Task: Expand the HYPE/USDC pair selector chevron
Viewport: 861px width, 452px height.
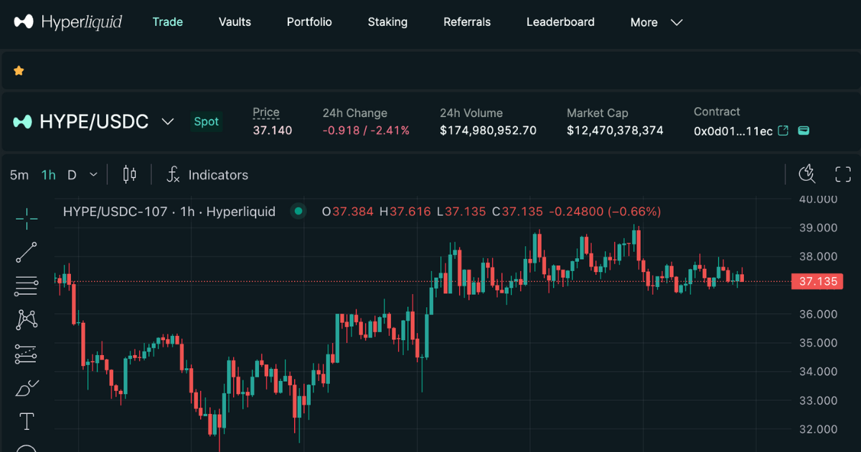Action: tap(168, 122)
